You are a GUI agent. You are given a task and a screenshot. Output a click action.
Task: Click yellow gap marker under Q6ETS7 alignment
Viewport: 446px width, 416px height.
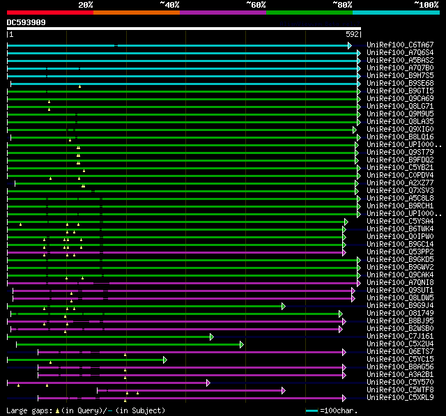coord(125,355)
